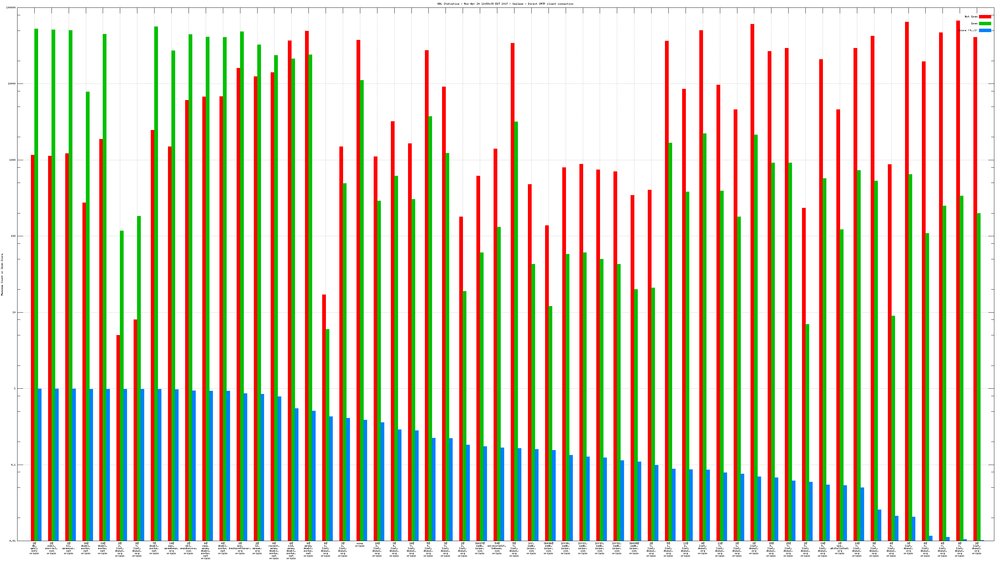Screen dimensions: 999x561
Task: Click the blue bar above db.wpbl.info
Action: (x=40, y=465)
